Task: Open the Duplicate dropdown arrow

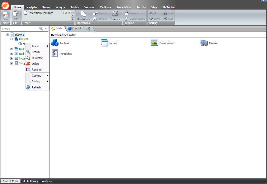Action: click(89, 19)
